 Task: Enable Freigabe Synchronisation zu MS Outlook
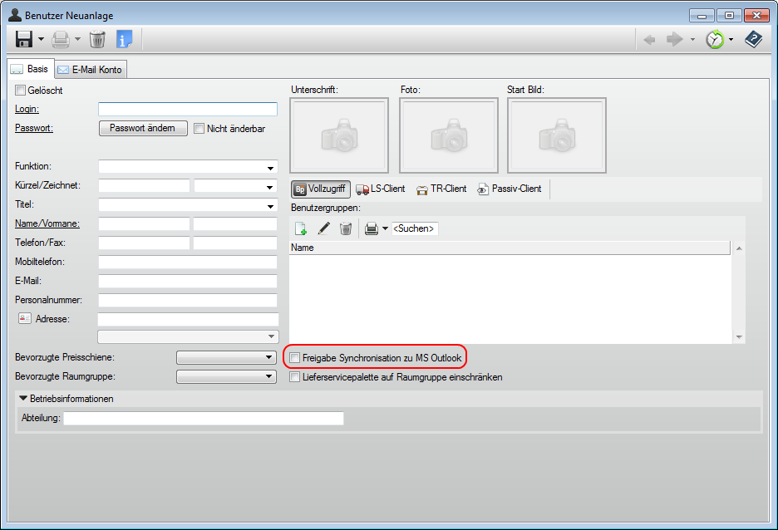coord(294,358)
